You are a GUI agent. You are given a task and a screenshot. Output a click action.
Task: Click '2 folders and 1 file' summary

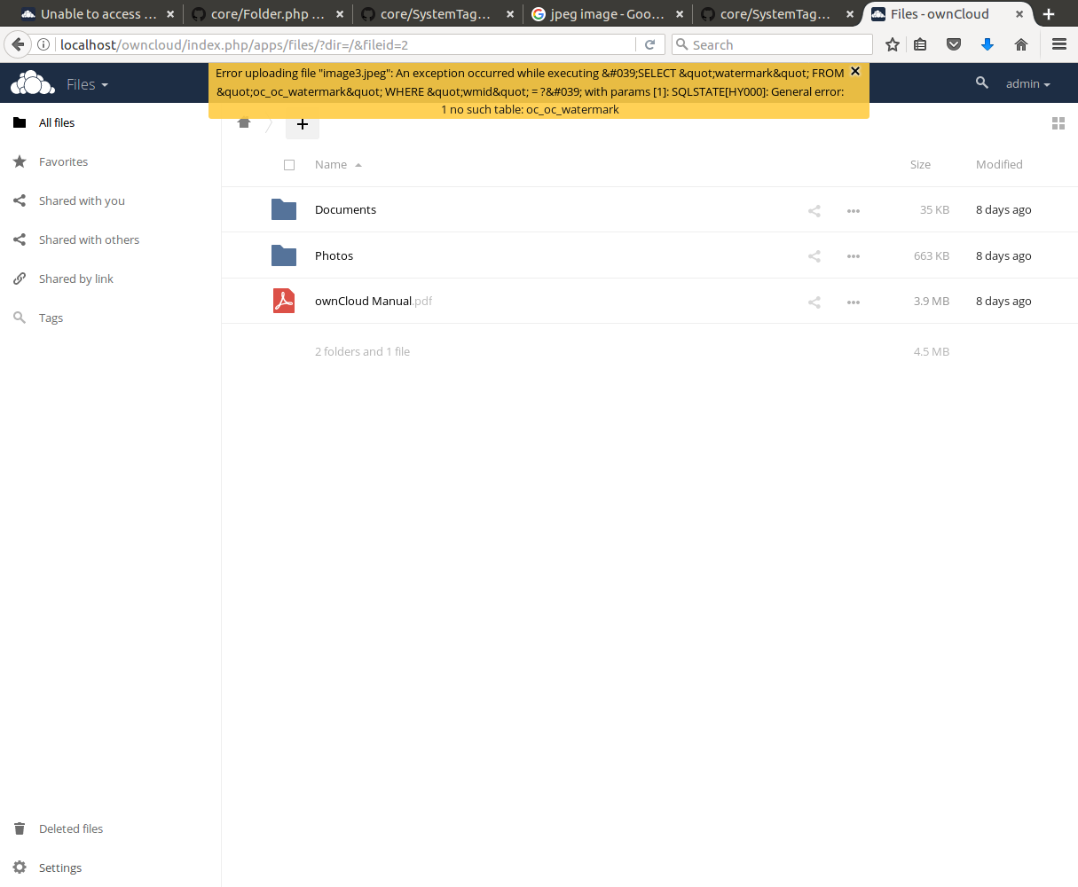tap(362, 351)
